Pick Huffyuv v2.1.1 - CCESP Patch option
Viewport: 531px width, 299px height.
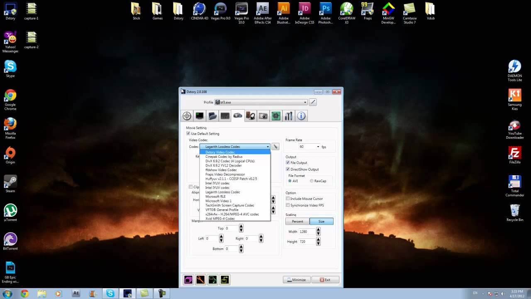[x=235, y=179]
